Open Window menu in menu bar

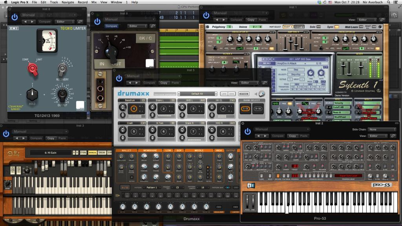point(116,2)
